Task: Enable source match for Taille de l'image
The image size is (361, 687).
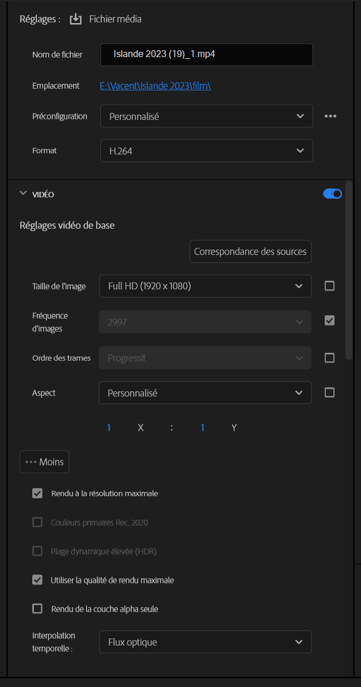Action: [329, 286]
